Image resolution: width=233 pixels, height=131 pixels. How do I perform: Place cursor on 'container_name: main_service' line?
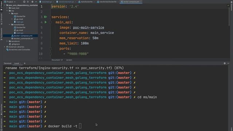point(87,33)
